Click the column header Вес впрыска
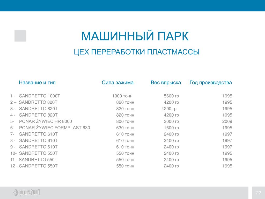Screen dimensions: 265x199 [x=166, y=82]
